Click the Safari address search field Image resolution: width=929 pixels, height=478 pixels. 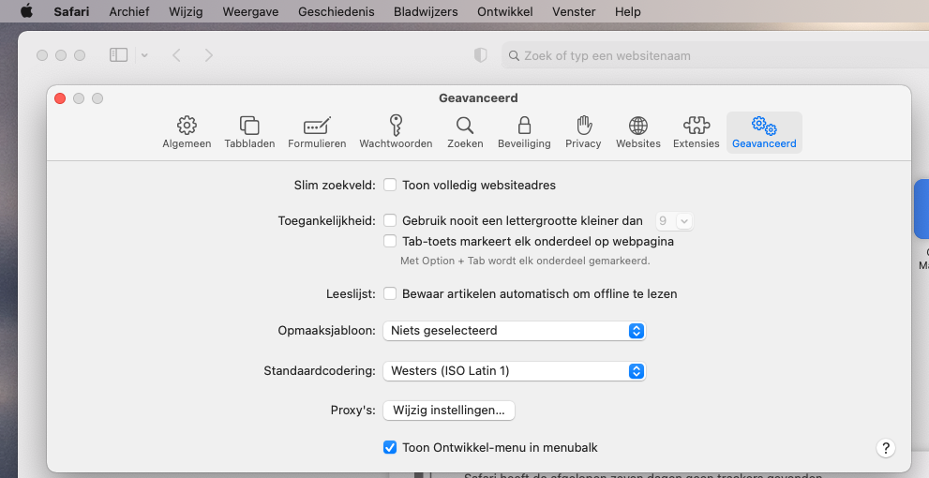point(715,55)
